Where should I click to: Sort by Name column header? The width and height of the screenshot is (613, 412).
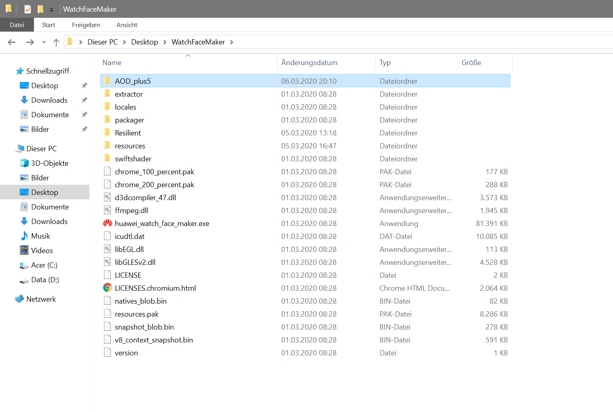pos(112,63)
